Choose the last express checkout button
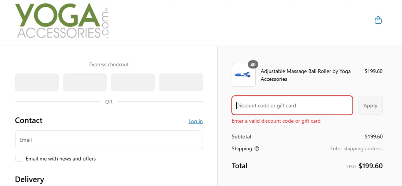 tap(181, 82)
